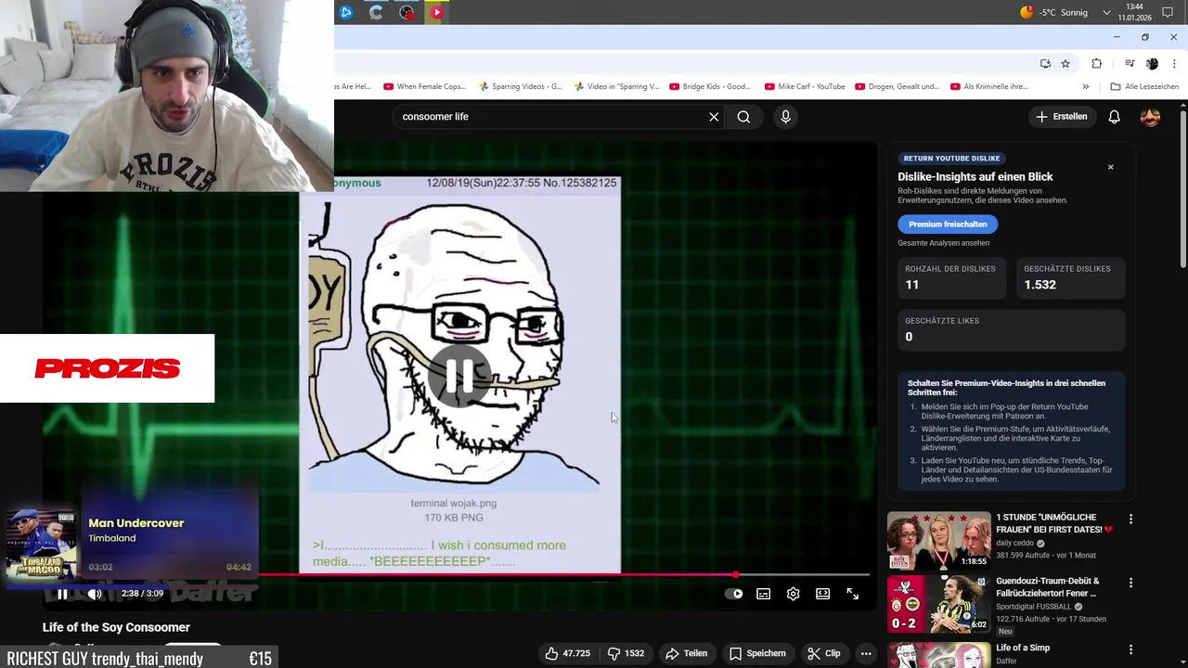The image size is (1188, 668).
Task: Open the Alle Lesezeichen folder
Action: [x=1144, y=86]
